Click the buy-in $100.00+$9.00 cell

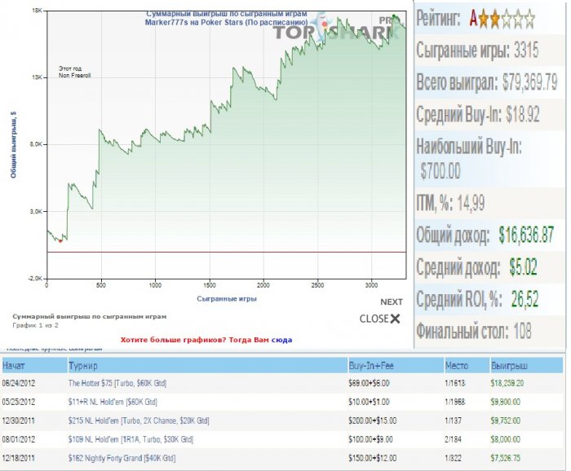(370, 439)
